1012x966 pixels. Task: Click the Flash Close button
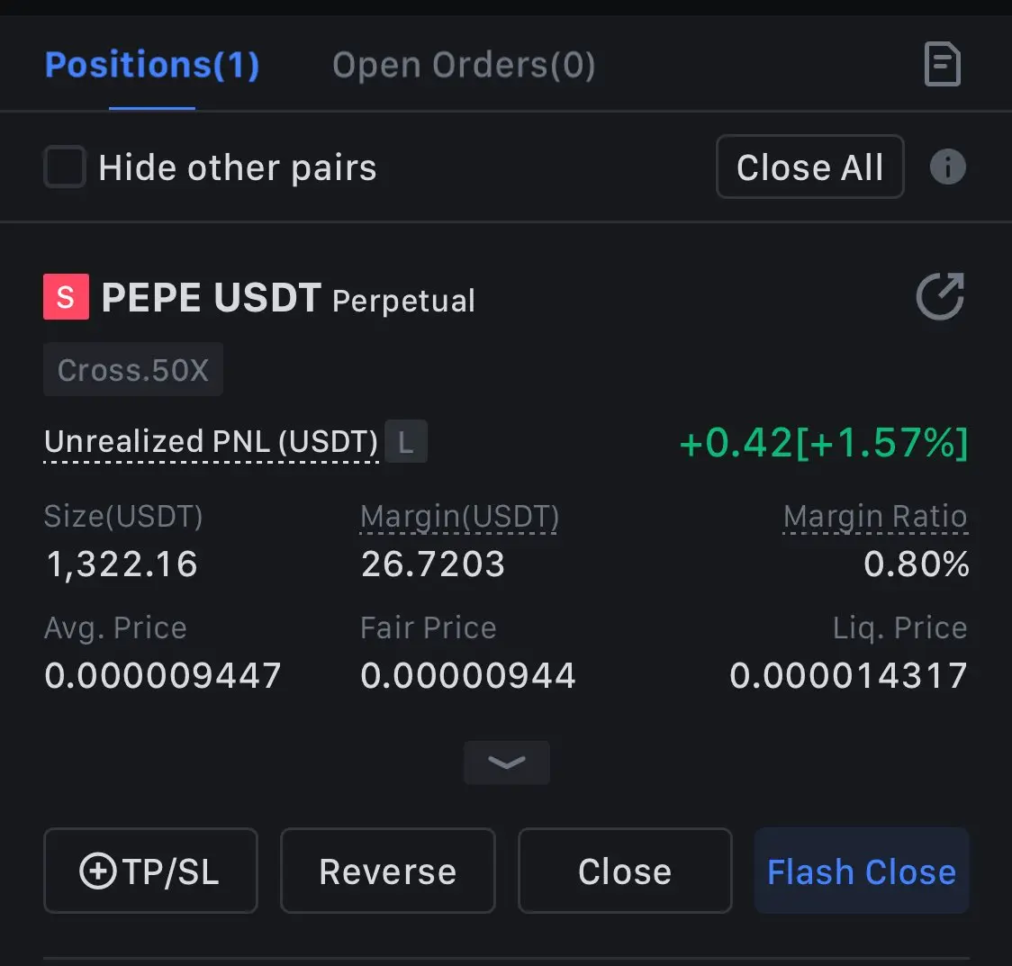pyautogui.click(x=862, y=871)
